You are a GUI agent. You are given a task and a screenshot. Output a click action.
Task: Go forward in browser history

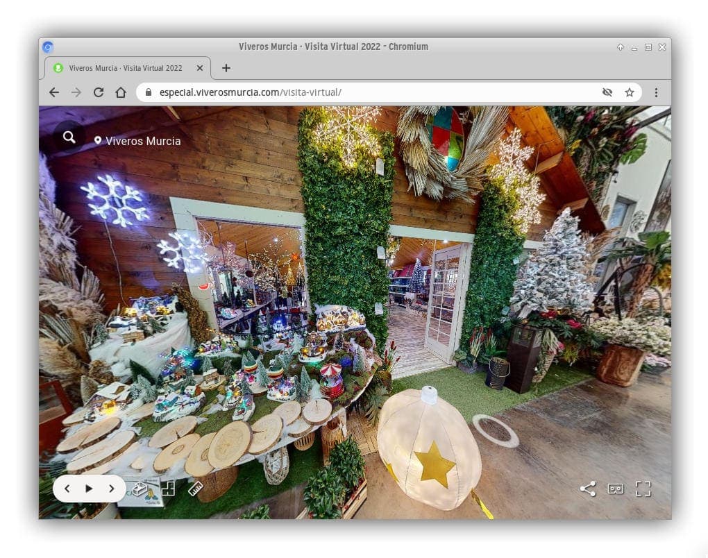(x=76, y=92)
